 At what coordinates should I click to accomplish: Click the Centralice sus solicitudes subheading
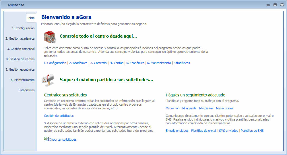click(65, 95)
